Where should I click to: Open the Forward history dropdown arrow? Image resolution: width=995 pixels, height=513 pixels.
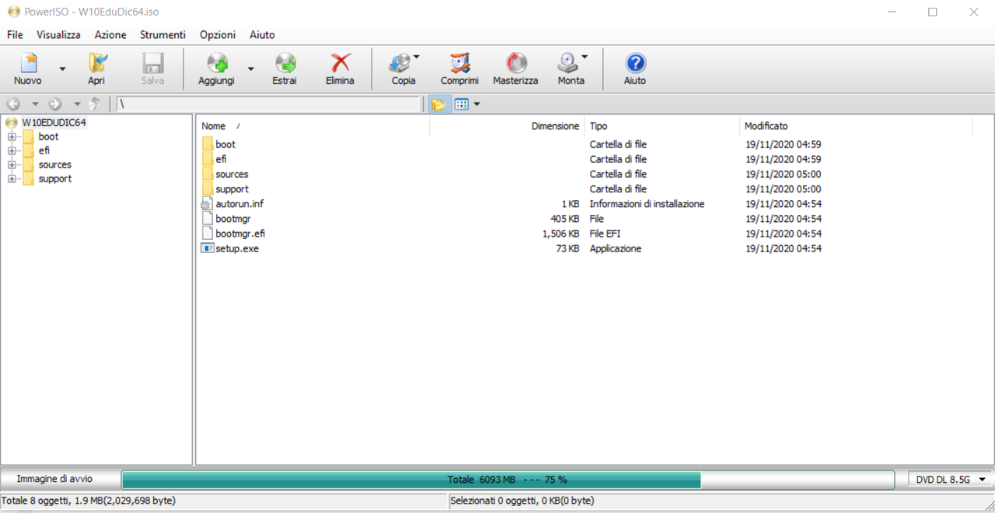click(76, 104)
